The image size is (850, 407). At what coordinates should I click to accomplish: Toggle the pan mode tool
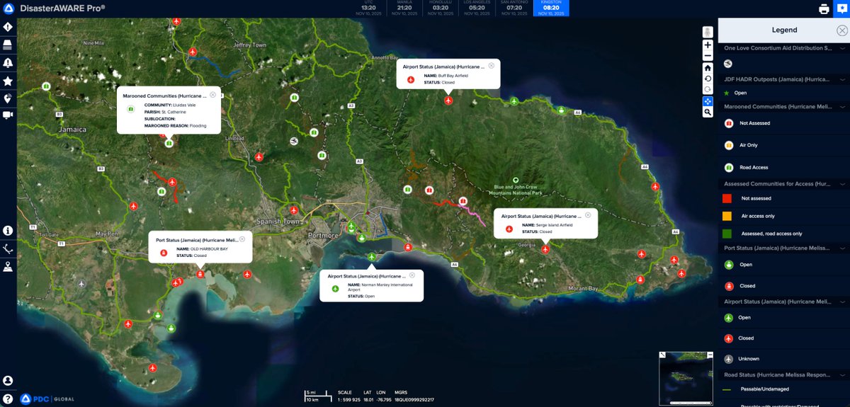(708, 101)
